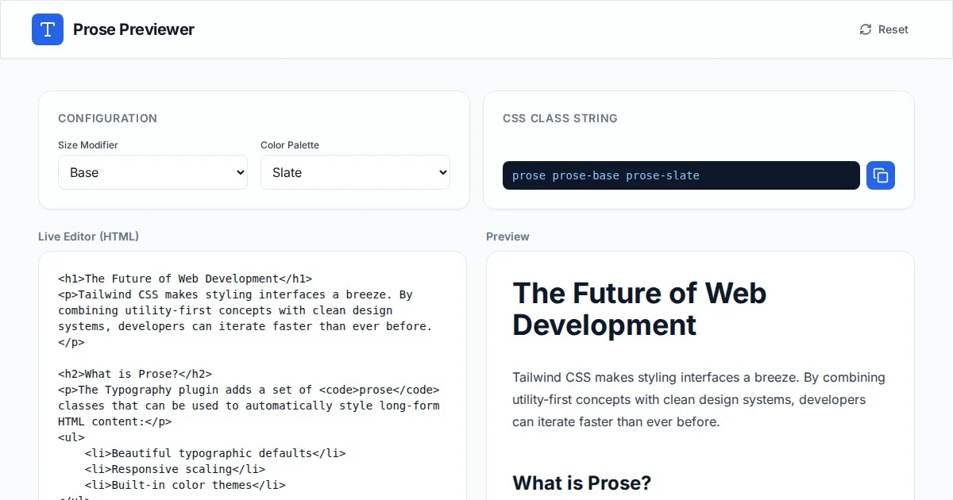Viewport: 953px width, 500px height.
Task: Click the Size Modifier label
Action: [x=87, y=145]
